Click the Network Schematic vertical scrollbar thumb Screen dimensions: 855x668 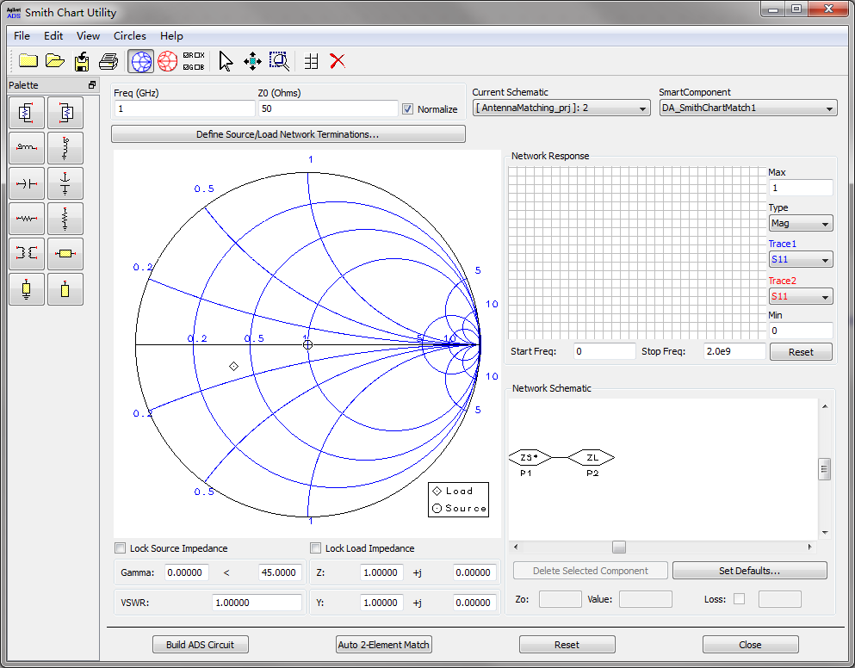click(825, 469)
